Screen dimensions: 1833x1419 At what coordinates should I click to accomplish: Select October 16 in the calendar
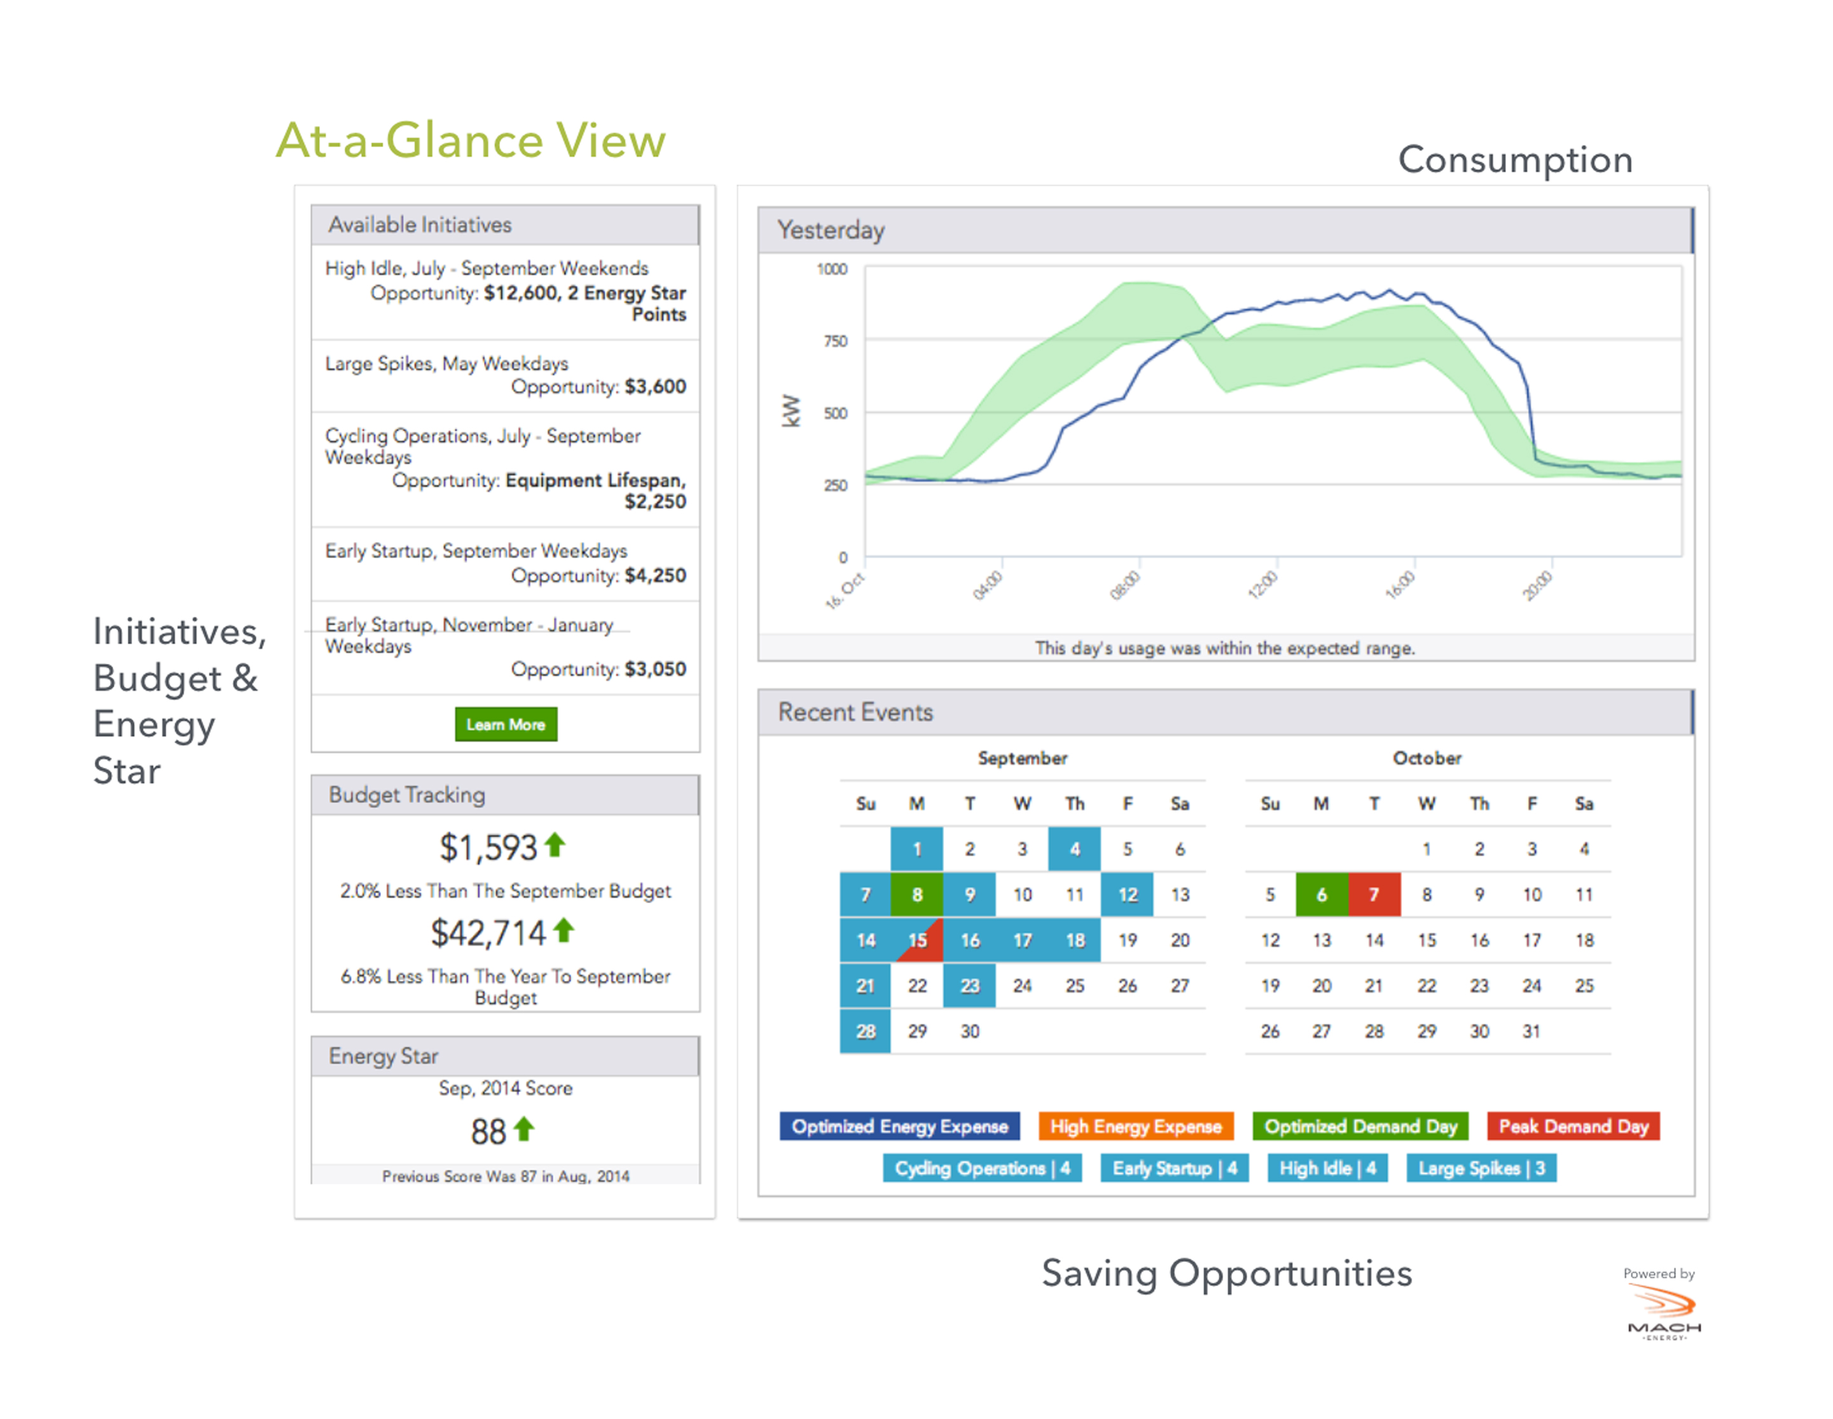(1479, 940)
